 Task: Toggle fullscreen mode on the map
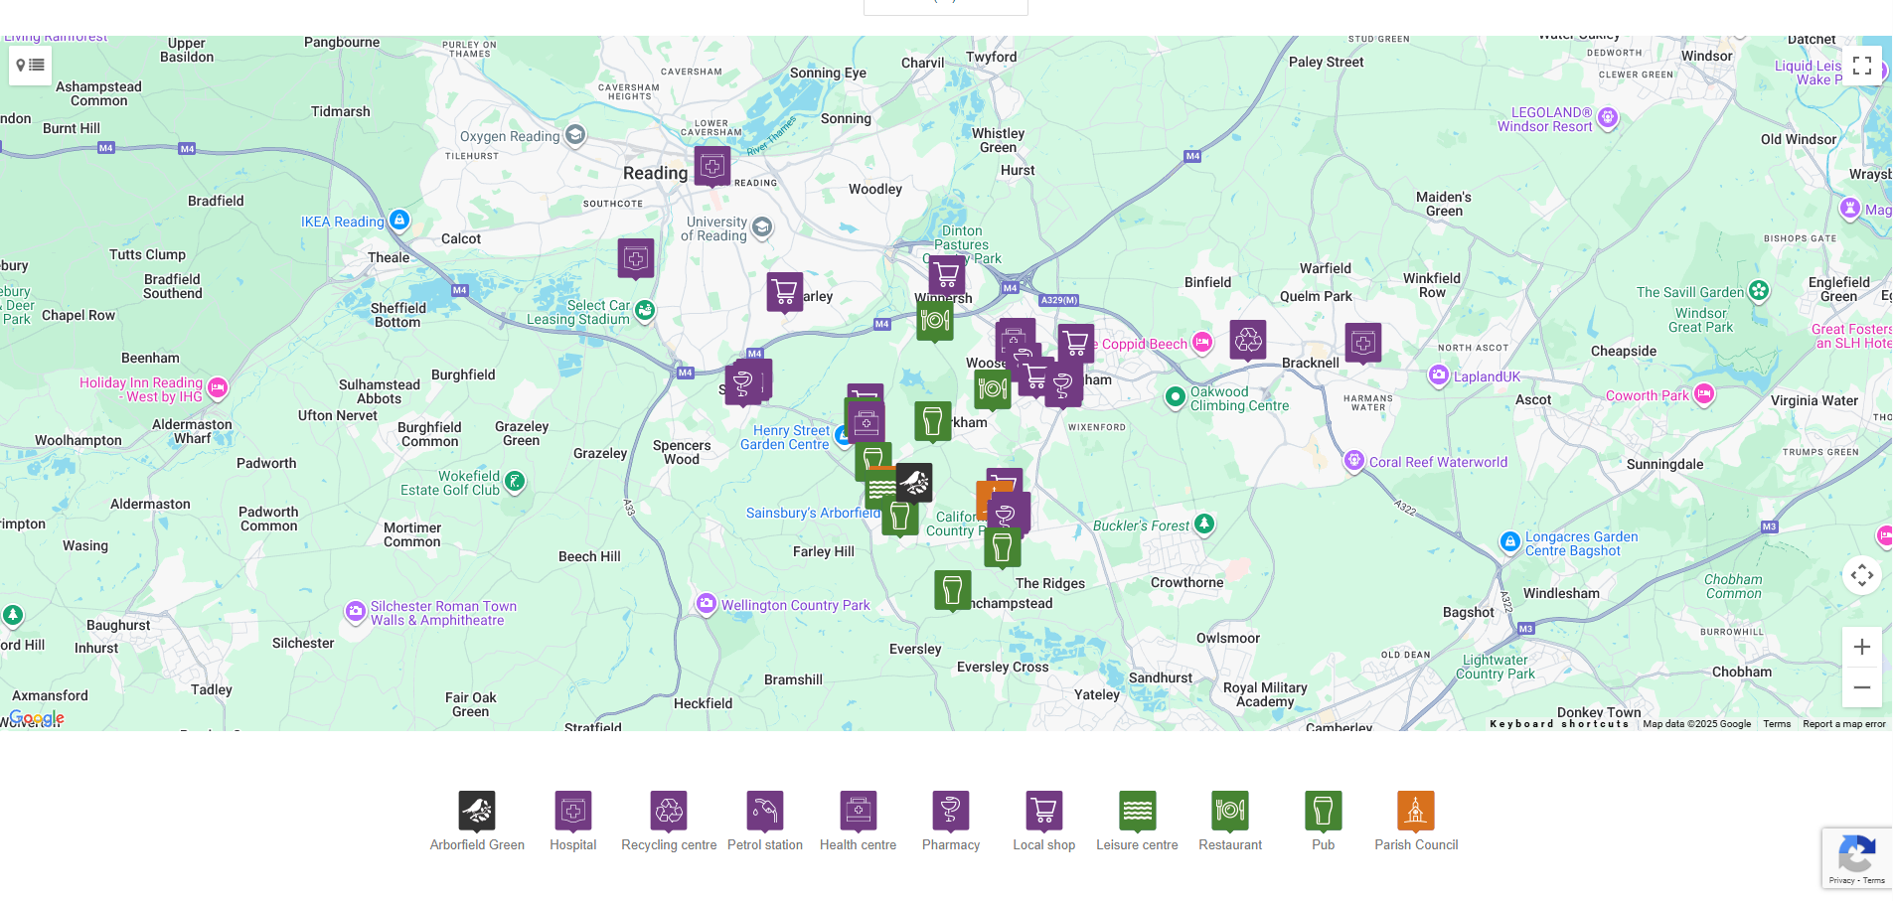coord(1863,65)
